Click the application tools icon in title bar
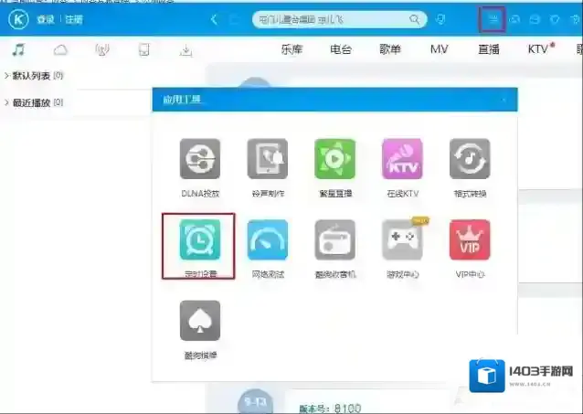 click(493, 18)
